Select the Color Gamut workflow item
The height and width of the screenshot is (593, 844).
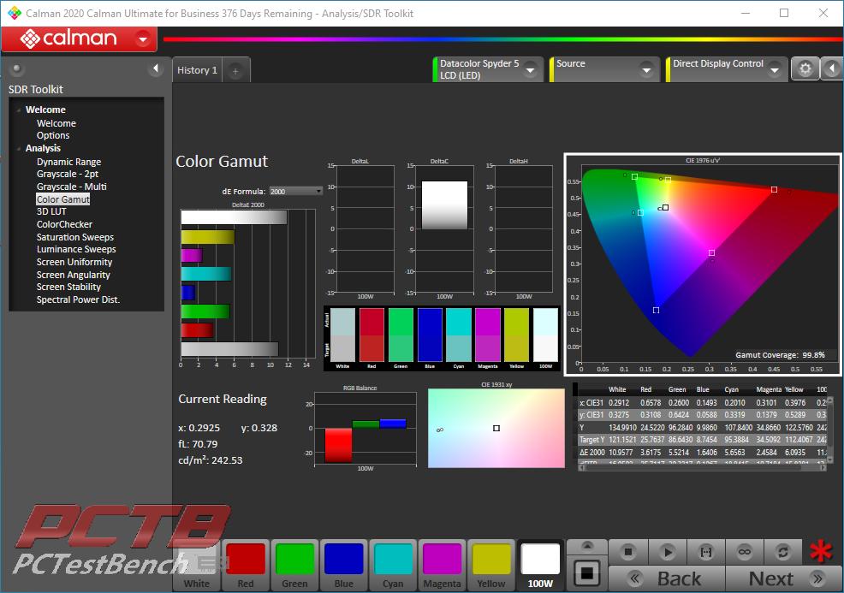pyautogui.click(x=63, y=199)
